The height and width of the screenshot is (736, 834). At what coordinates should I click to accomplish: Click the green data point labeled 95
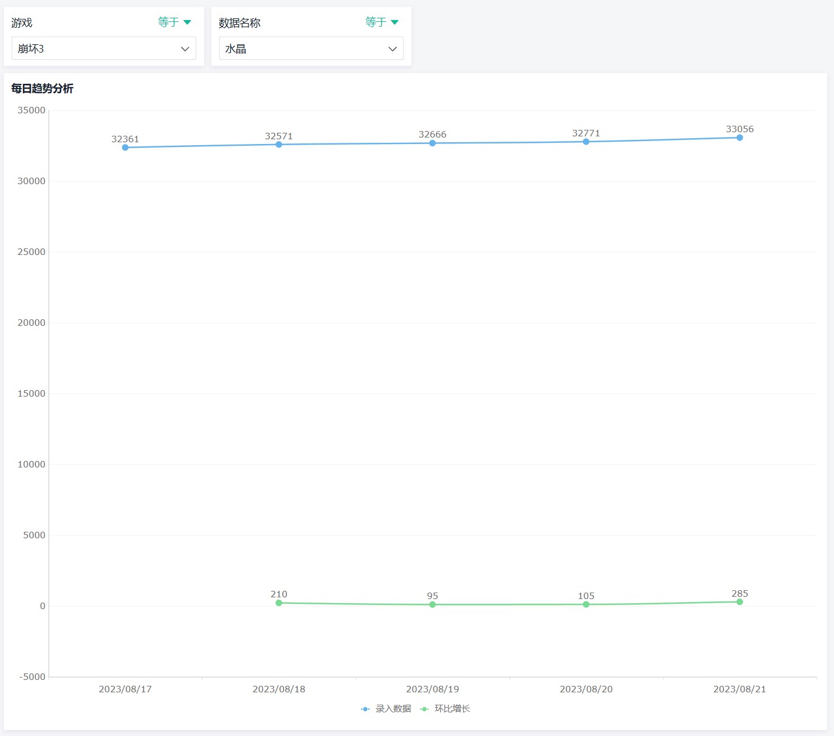[432, 604]
